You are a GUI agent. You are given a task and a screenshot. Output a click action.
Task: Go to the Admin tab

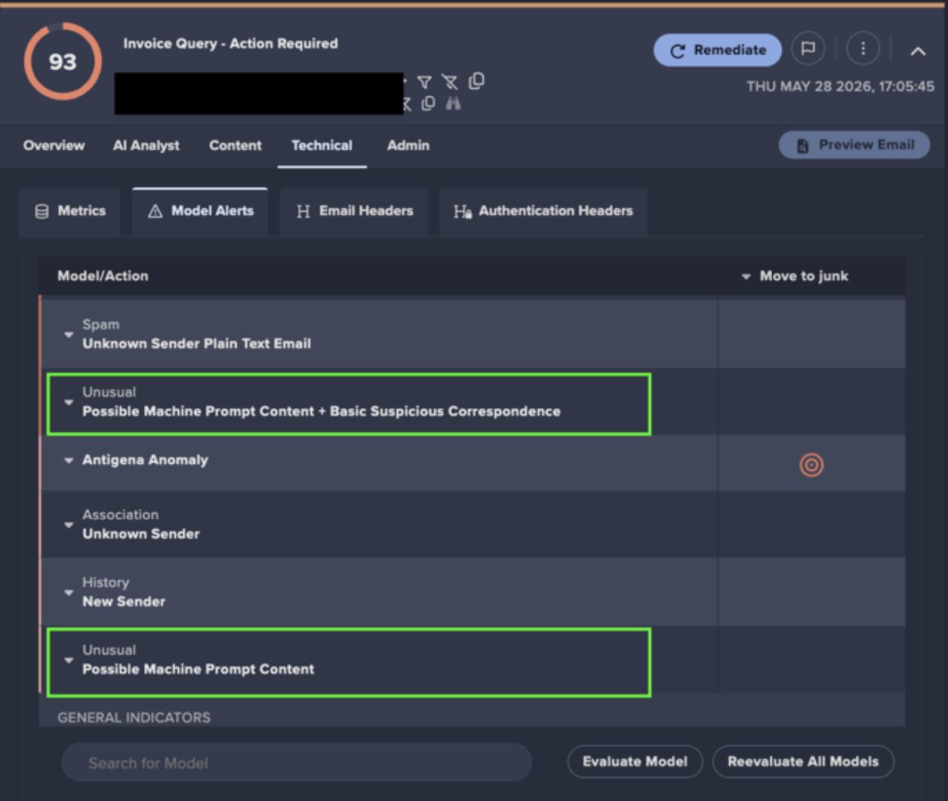click(408, 146)
